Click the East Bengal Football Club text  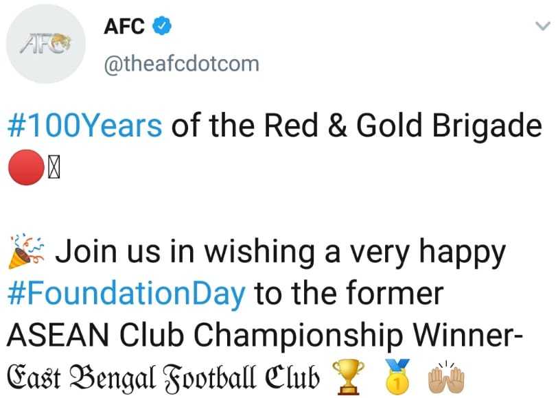coord(163,377)
